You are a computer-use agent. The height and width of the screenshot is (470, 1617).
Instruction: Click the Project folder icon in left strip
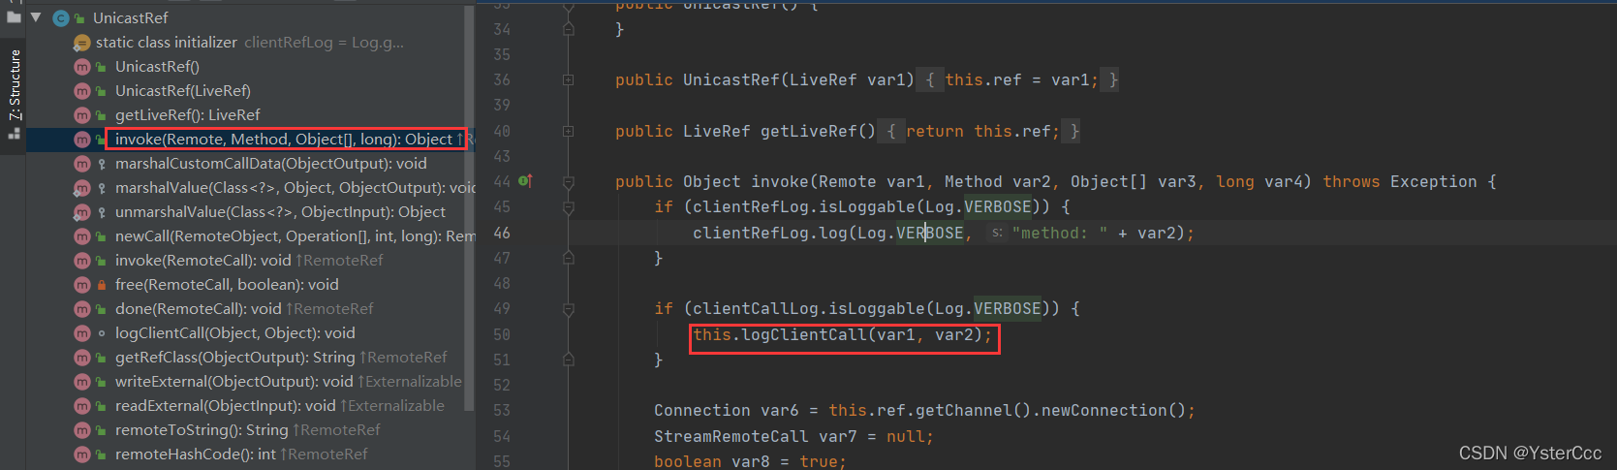point(14,16)
